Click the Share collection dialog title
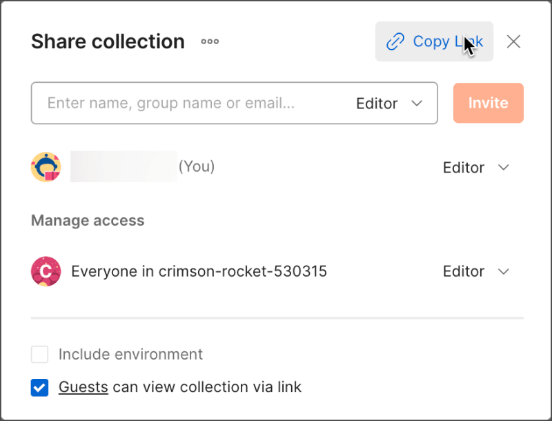Viewport: 552px width, 421px height. (107, 41)
